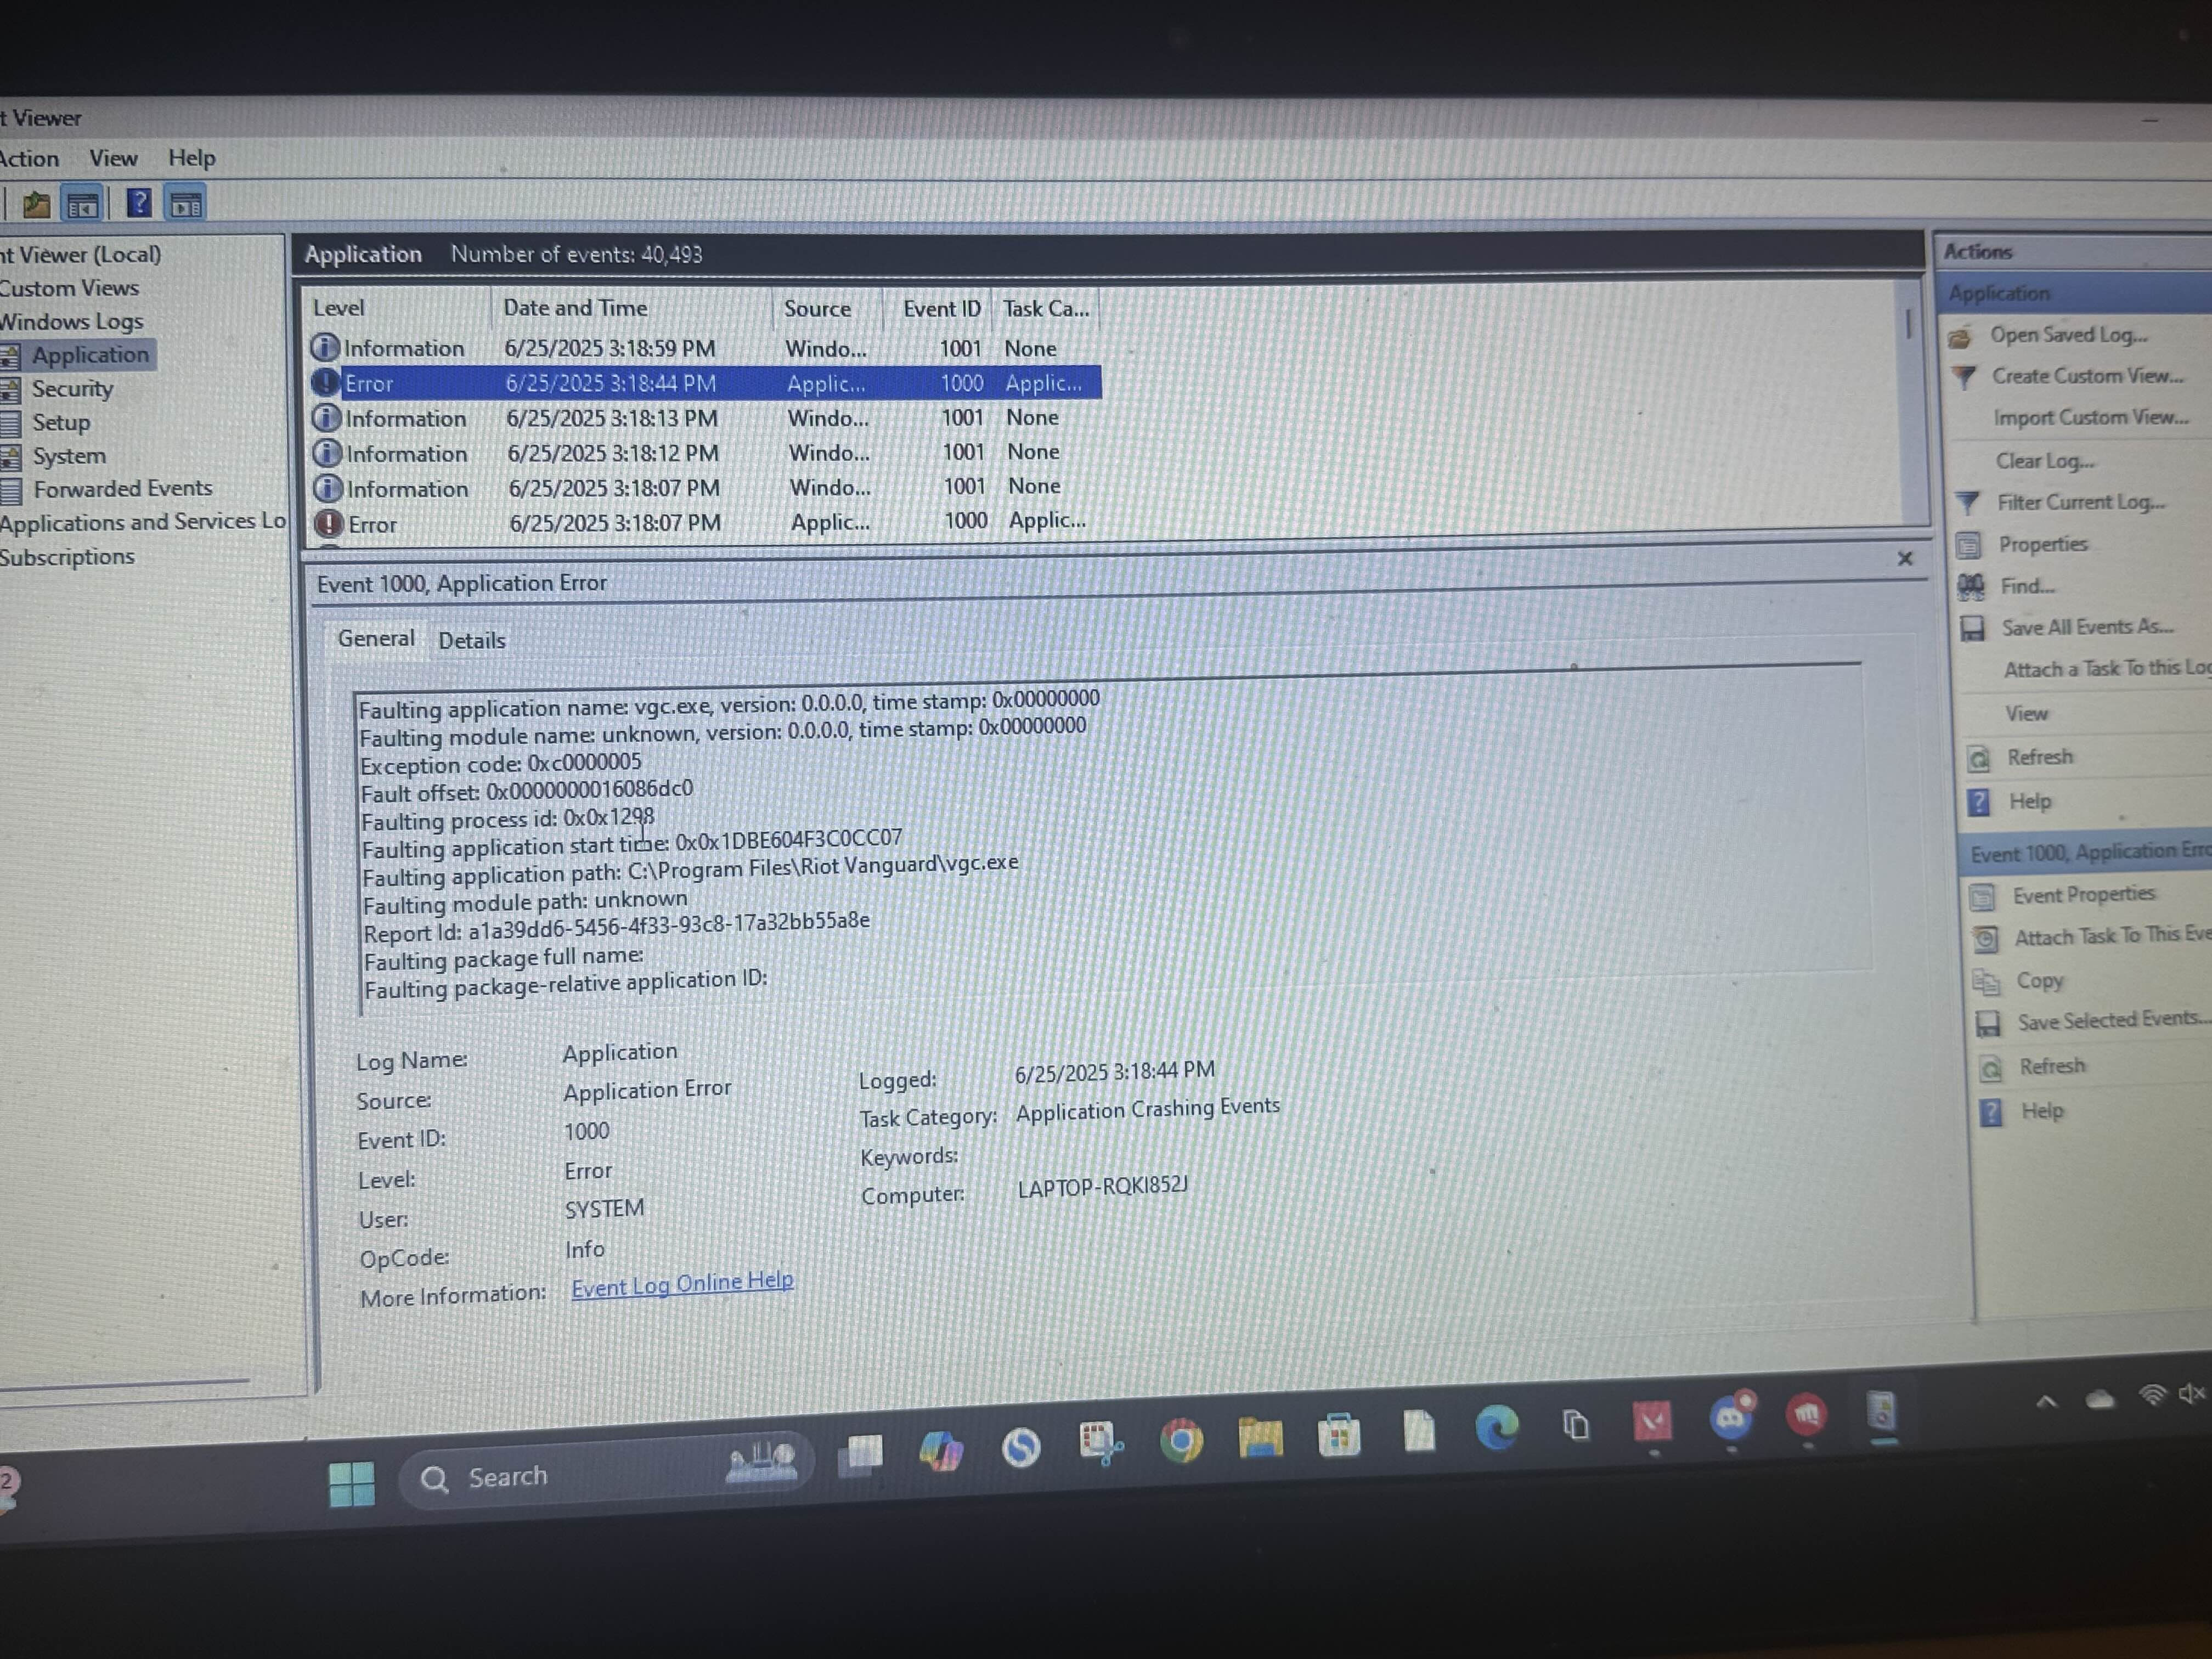Close the event preview pane with X
The height and width of the screenshot is (1659, 2212).
(1904, 559)
